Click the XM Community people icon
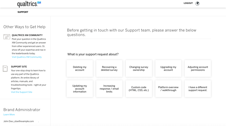The image size is (226, 126). (x=7, y=37)
